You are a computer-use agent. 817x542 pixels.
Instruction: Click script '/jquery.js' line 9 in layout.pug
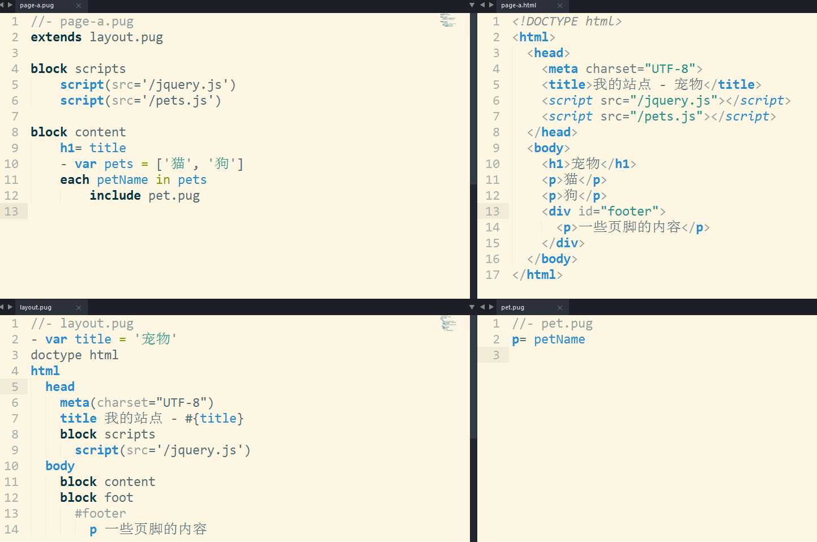[162, 450]
